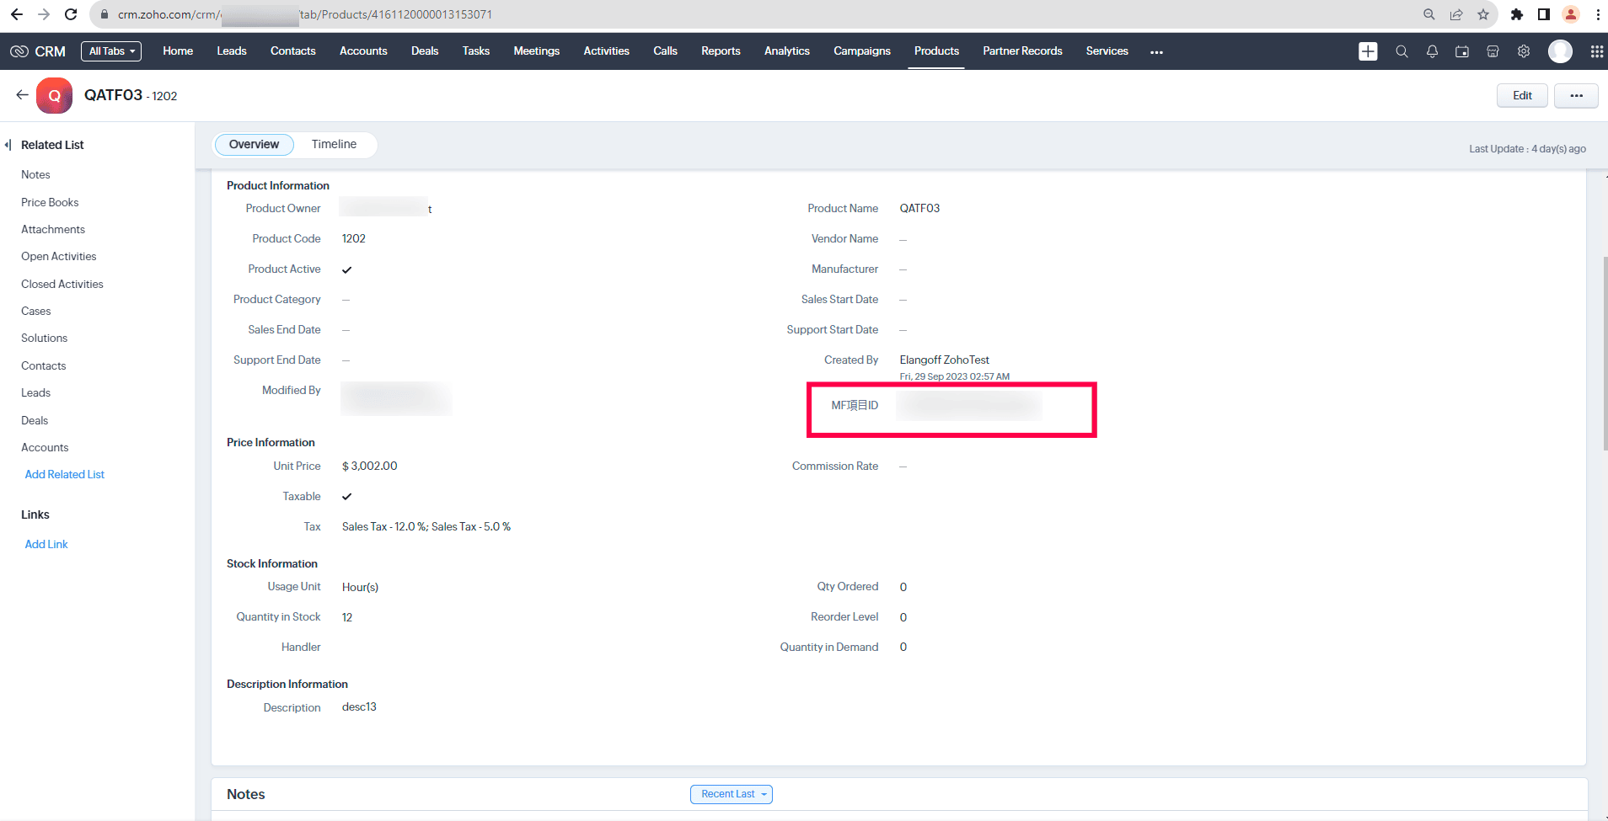This screenshot has height=821, width=1608.
Task: Open the Recent Last notes dropdown
Action: point(731,794)
